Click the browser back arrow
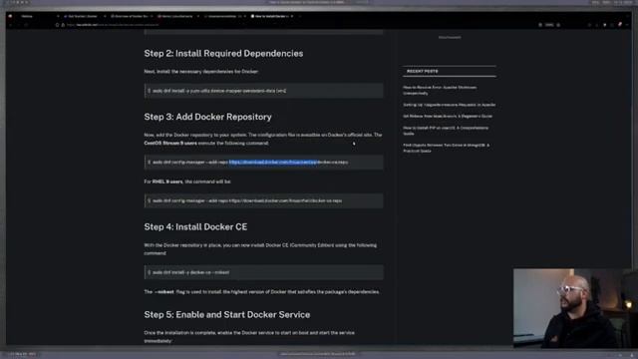The image size is (638, 359). pos(11,25)
